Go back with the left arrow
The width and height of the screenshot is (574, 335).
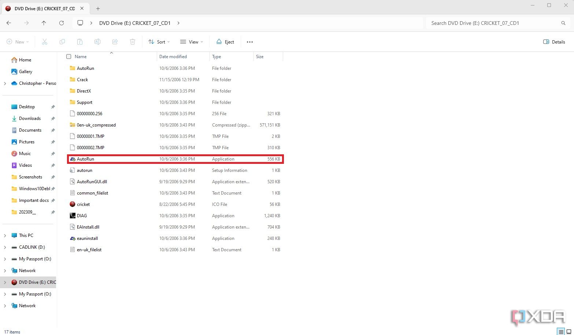9,23
